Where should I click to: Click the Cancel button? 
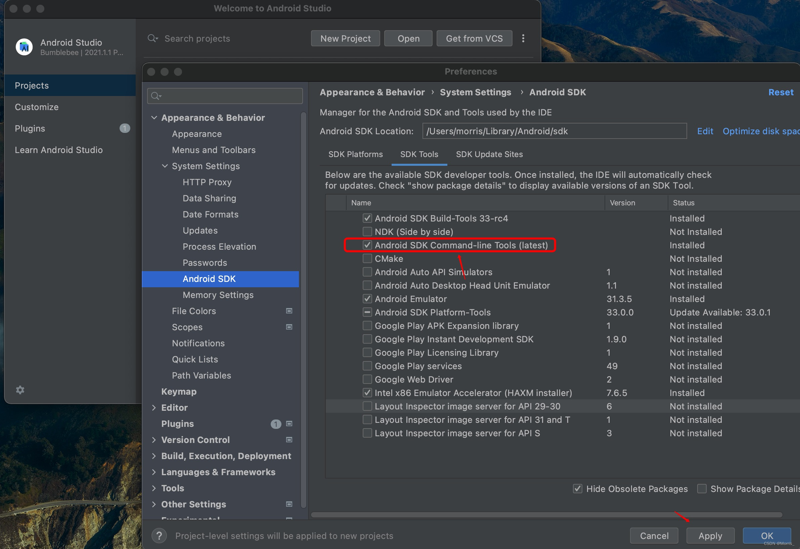point(654,536)
